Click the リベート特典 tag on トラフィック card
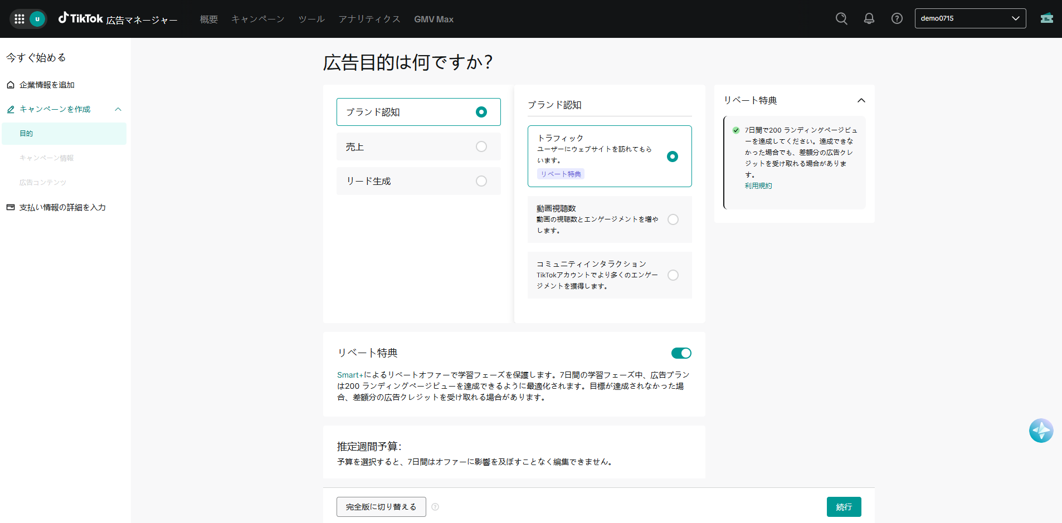1062x523 pixels. coord(561,174)
